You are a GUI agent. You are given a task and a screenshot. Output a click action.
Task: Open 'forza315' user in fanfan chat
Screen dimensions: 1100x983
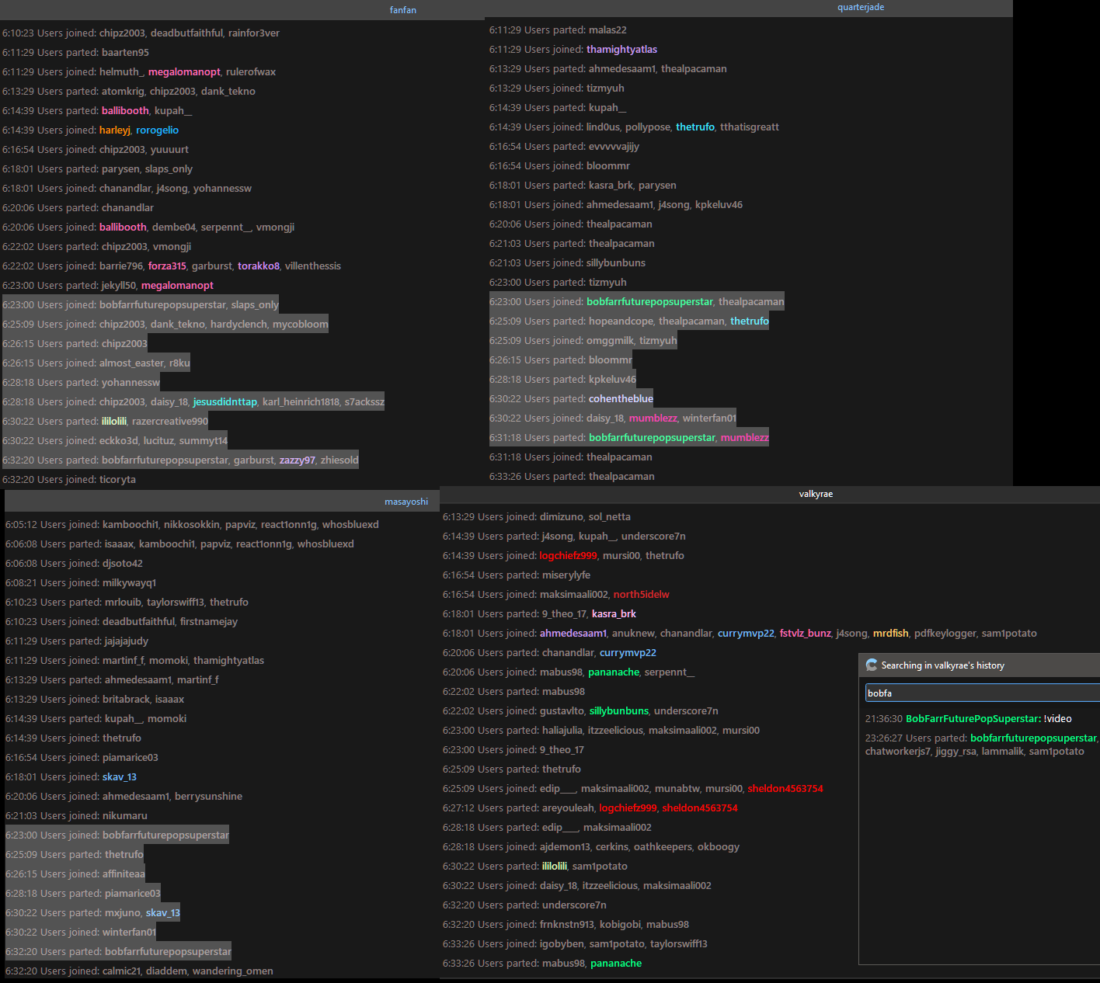pos(167,266)
